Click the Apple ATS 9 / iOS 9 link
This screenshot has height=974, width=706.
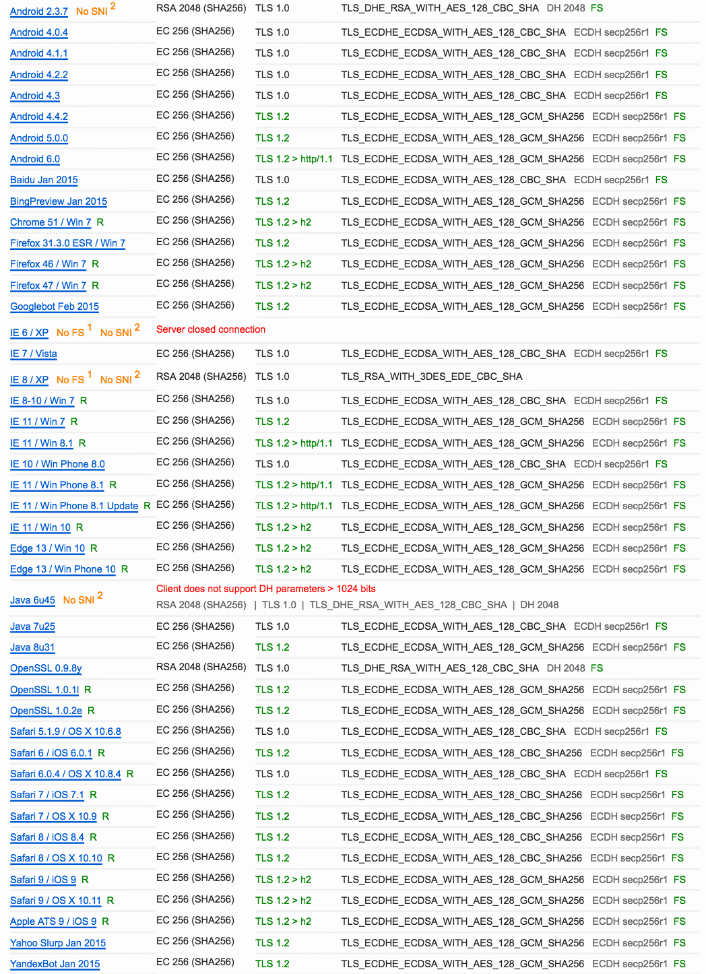[53, 921]
